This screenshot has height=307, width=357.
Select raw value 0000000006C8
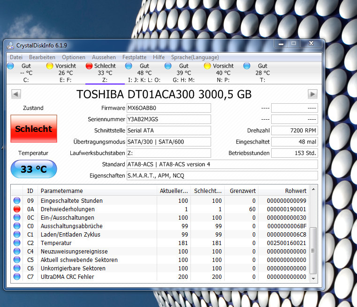coord(287,234)
